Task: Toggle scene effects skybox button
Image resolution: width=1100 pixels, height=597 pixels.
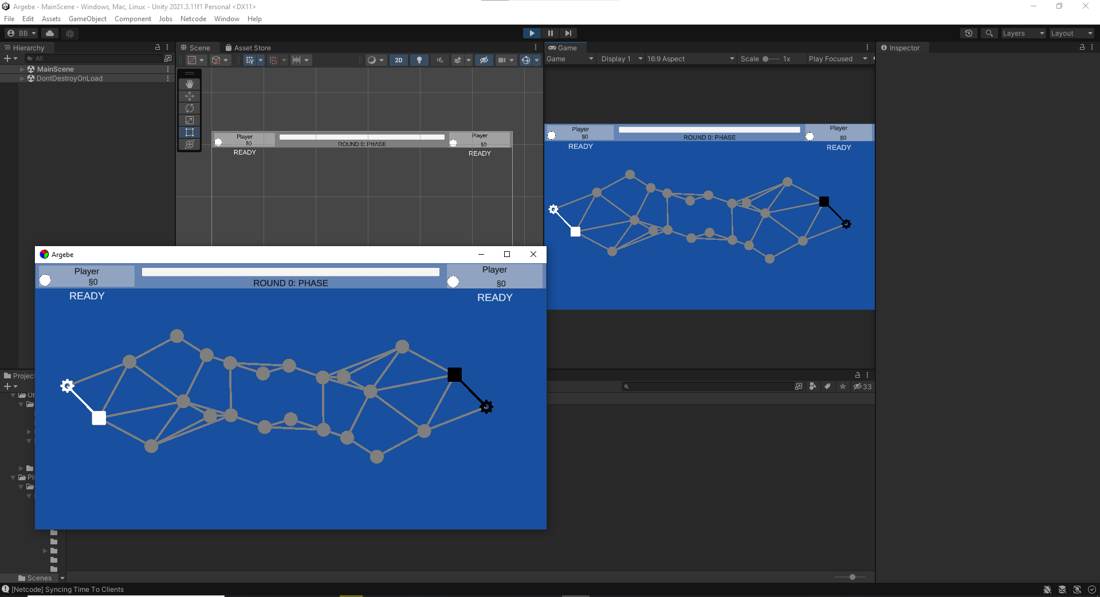Action: pos(458,60)
